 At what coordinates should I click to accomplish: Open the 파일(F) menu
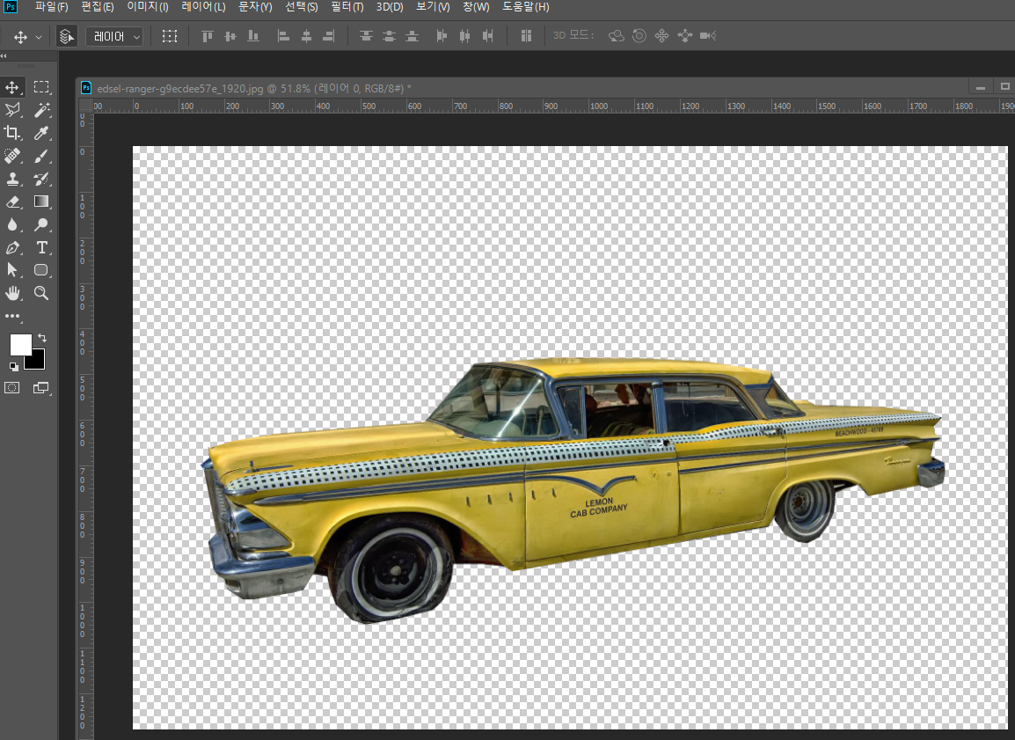(x=51, y=7)
